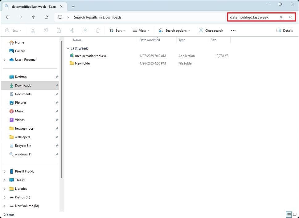Click the Delete icon in the toolbar

pos(97,30)
